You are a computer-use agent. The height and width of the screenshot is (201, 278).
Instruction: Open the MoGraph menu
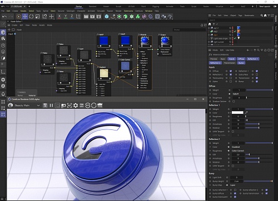point(71,11)
